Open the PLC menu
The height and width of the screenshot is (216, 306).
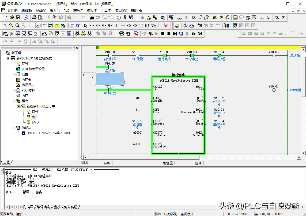66,11
